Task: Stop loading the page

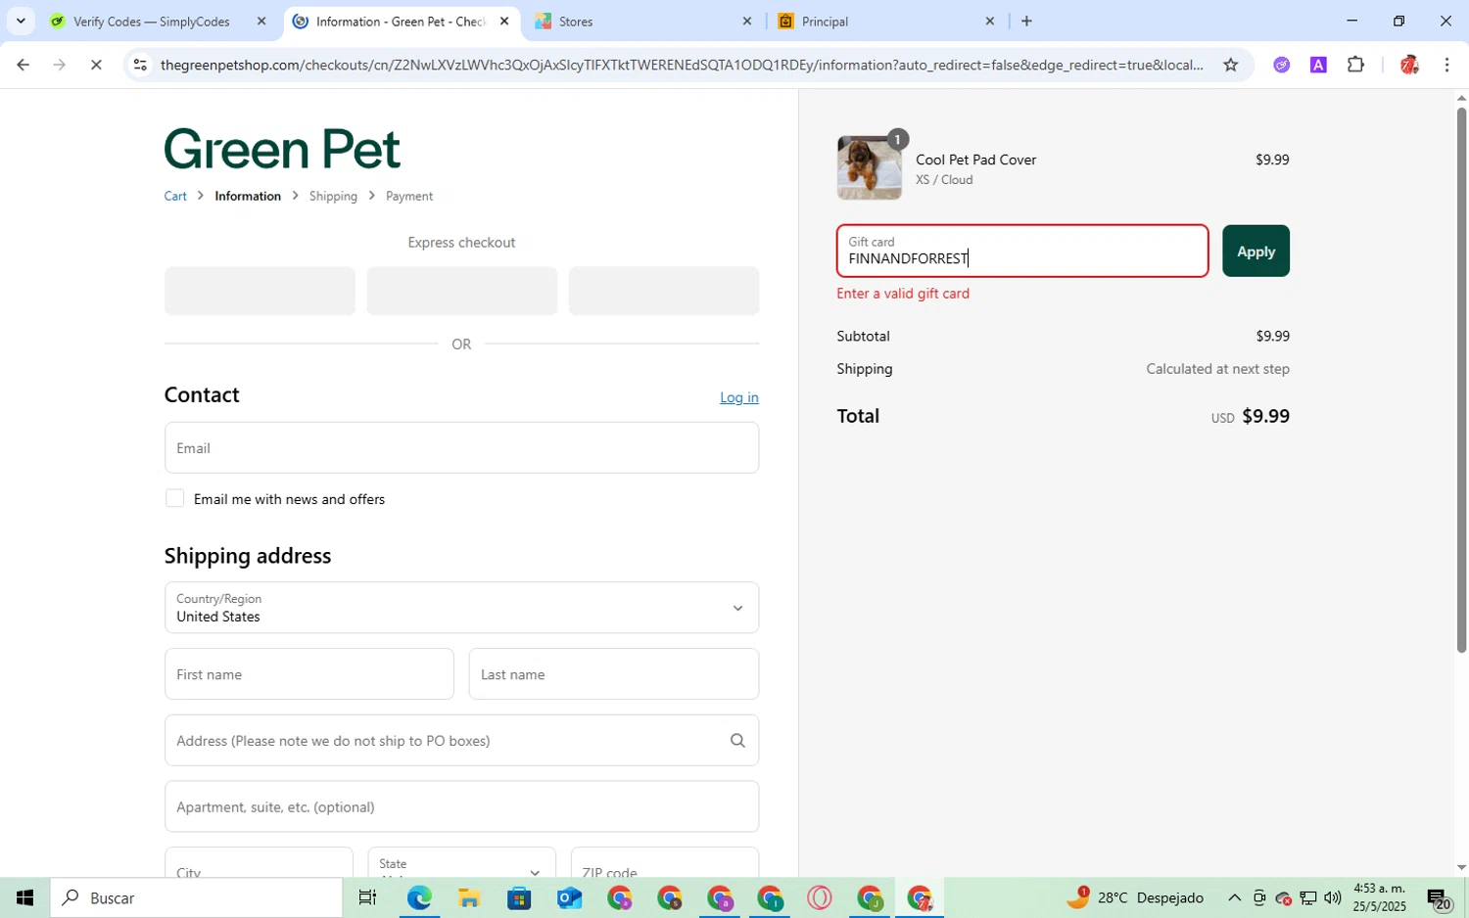Action: click(96, 65)
